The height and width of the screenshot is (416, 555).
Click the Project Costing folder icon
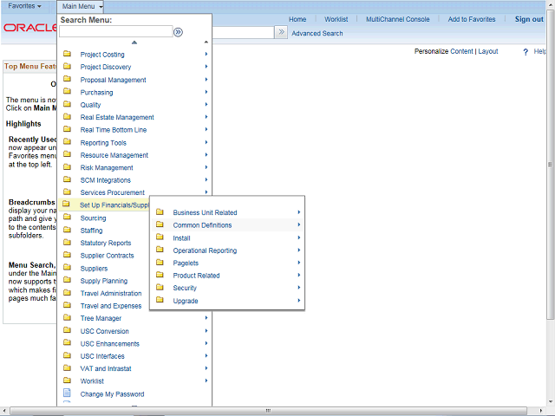(x=67, y=54)
